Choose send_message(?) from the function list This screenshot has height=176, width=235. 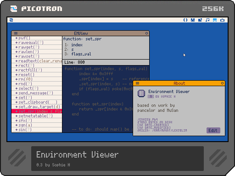tap(37, 93)
